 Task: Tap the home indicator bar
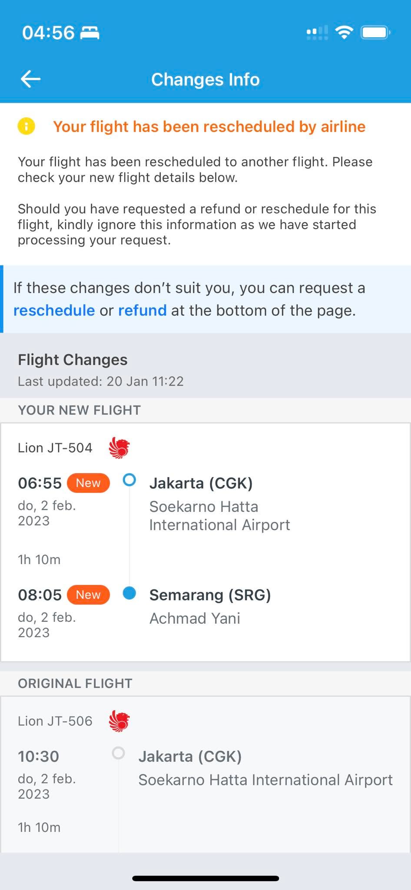(x=205, y=878)
